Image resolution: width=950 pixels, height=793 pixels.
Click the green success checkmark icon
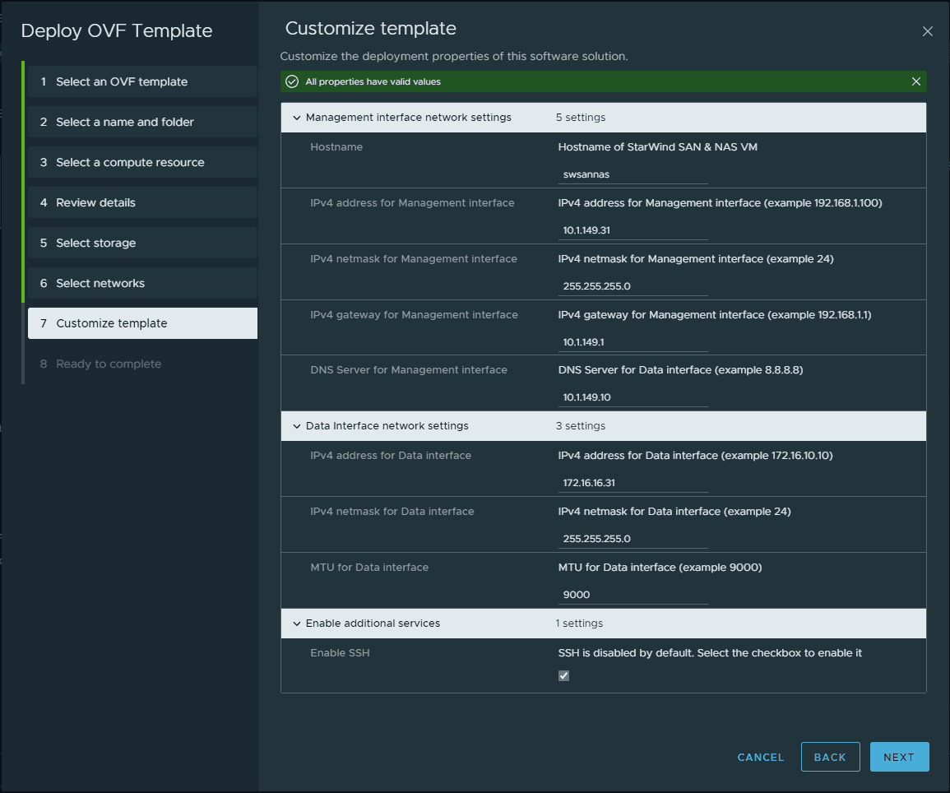(x=291, y=81)
